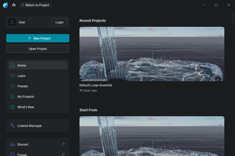The width and height of the screenshot is (235, 156).
Task: Click the Learn graduation cap icon
Action: (x=12, y=76)
